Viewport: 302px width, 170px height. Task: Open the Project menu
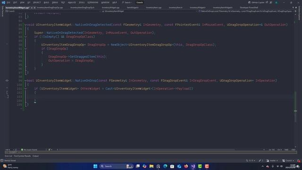pos(37,2)
